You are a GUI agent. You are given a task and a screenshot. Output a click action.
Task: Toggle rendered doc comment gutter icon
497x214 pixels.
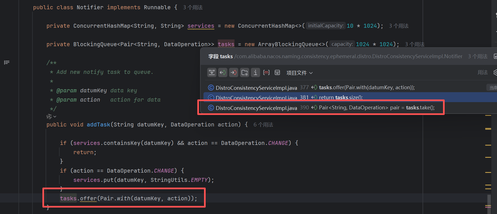click(x=7, y=62)
